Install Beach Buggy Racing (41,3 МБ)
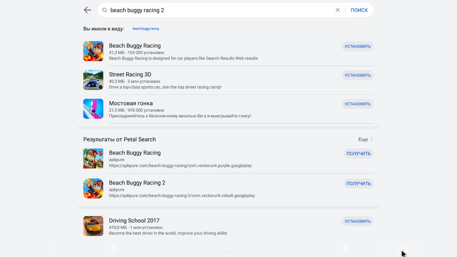The width and height of the screenshot is (457, 257). coord(358,46)
